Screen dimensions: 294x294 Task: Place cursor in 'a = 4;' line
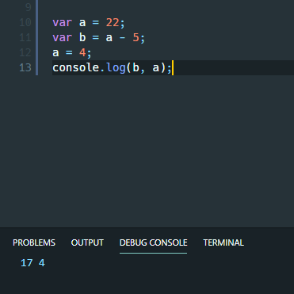(x=72, y=52)
